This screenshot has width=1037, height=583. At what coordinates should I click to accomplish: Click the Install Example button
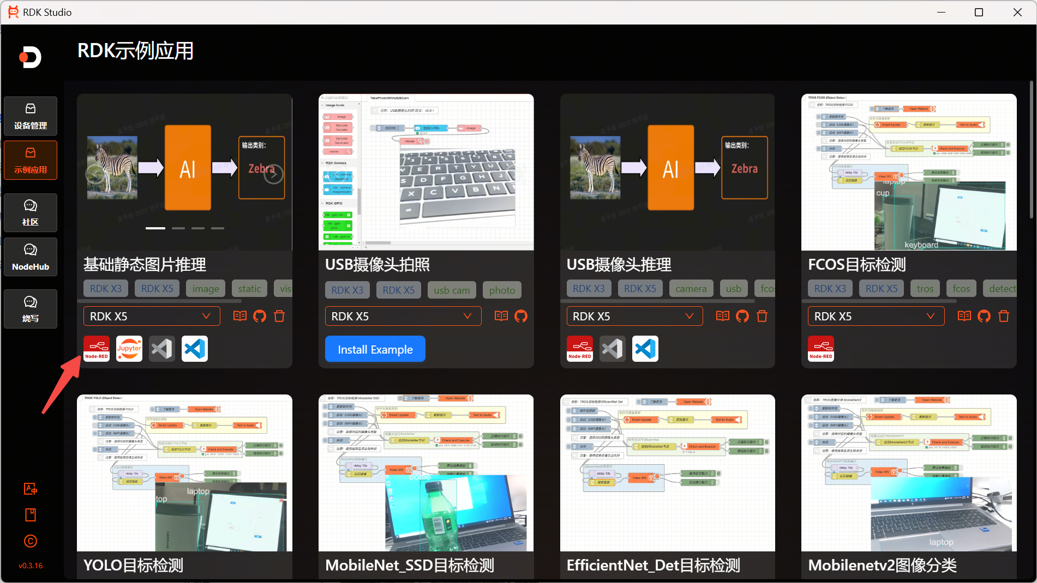(x=375, y=349)
